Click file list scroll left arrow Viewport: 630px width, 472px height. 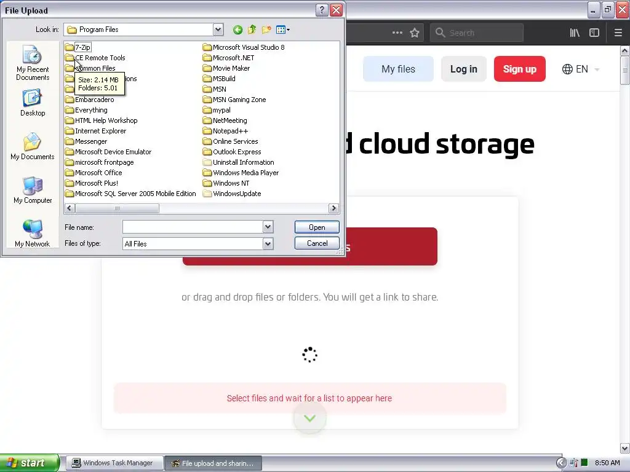click(70, 208)
